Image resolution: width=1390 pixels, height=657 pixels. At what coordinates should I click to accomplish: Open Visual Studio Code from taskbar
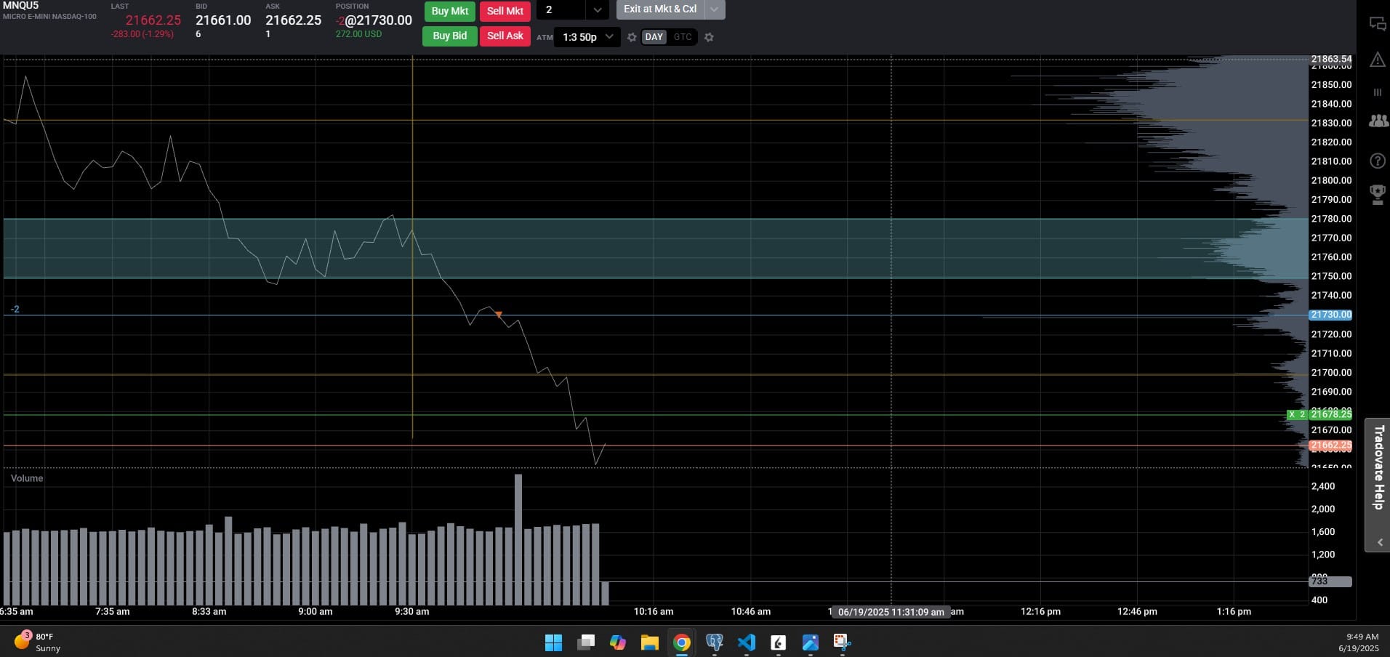tap(747, 642)
